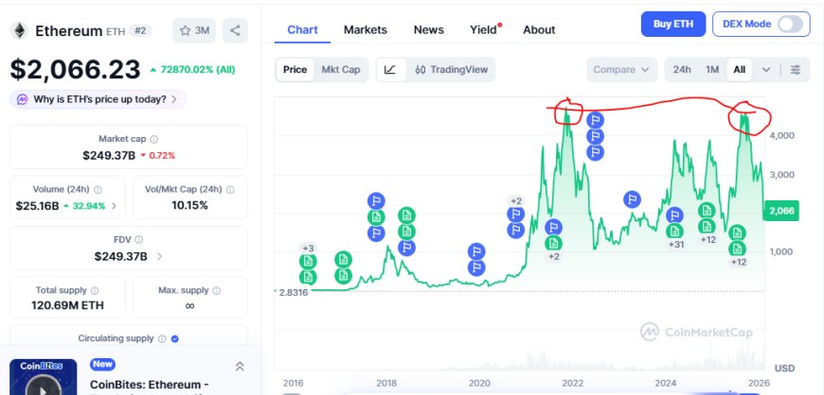
Task: Collapse the CoinBites panel chevron
Action: tap(240, 367)
